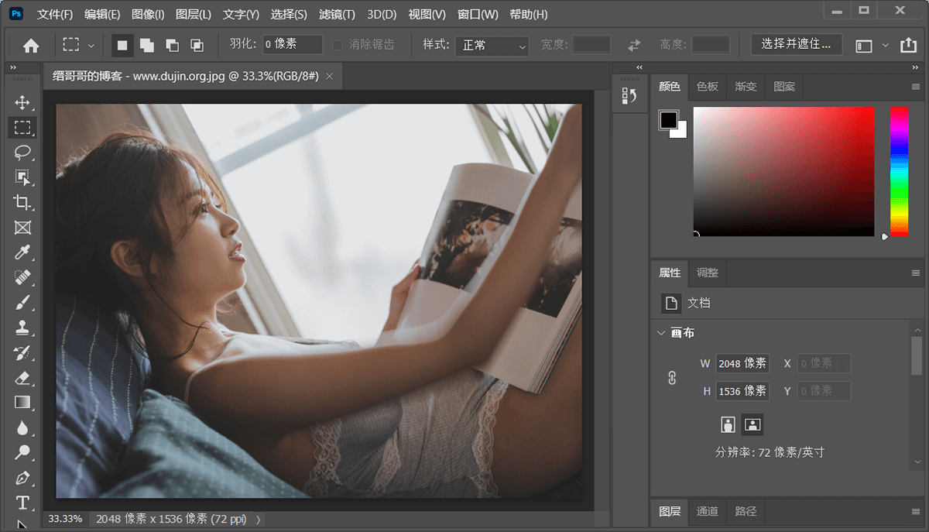Select the Lasso tool
Image resolution: width=929 pixels, height=532 pixels.
[x=22, y=153]
